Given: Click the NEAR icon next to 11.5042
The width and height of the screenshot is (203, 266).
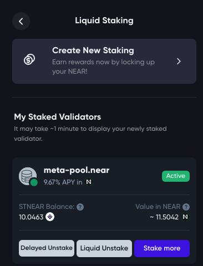Looking at the screenshot, I should click(x=185, y=217).
